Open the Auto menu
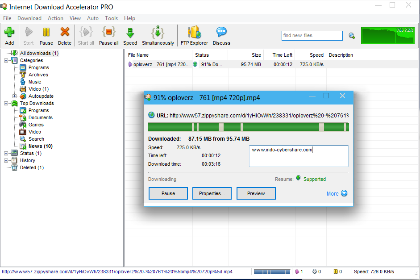Image resolution: width=420 pixels, height=280 pixels. click(x=93, y=18)
